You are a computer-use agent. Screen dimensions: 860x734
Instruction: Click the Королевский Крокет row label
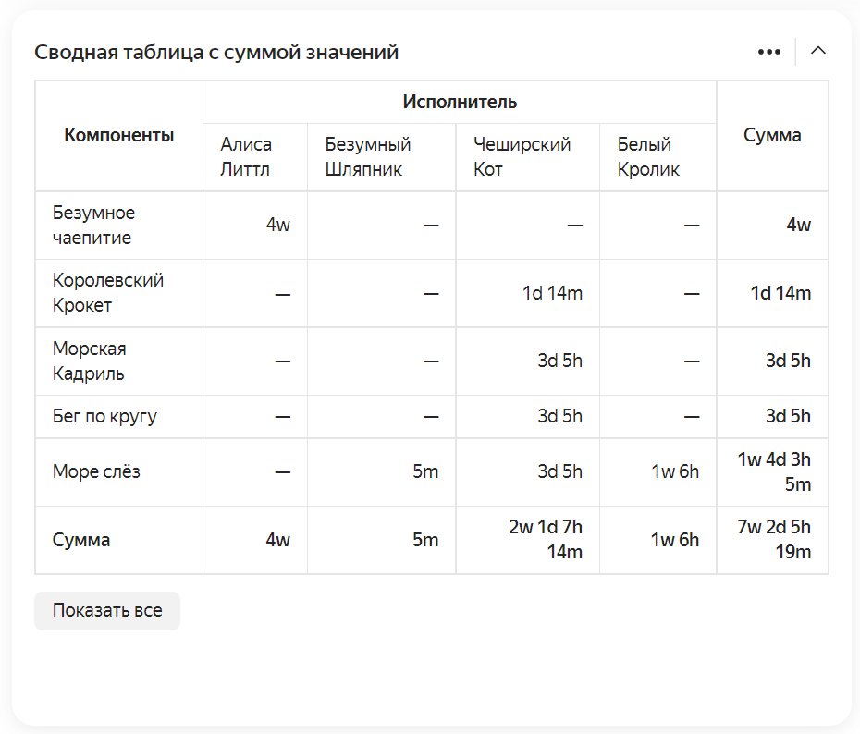[107, 293]
